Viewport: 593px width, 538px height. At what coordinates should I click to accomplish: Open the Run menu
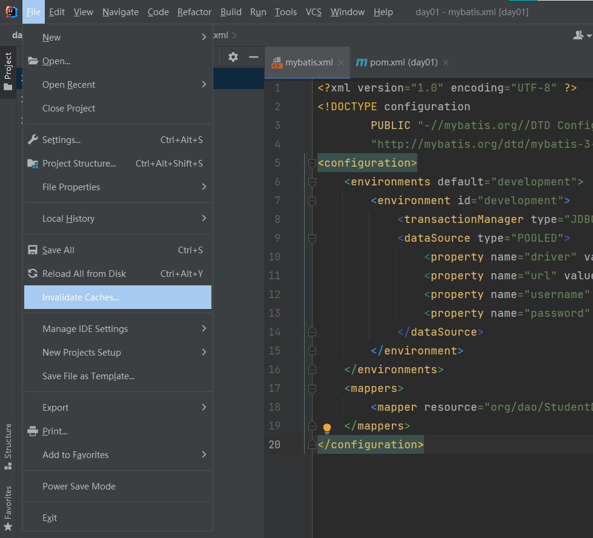pyautogui.click(x=258, y=12)
